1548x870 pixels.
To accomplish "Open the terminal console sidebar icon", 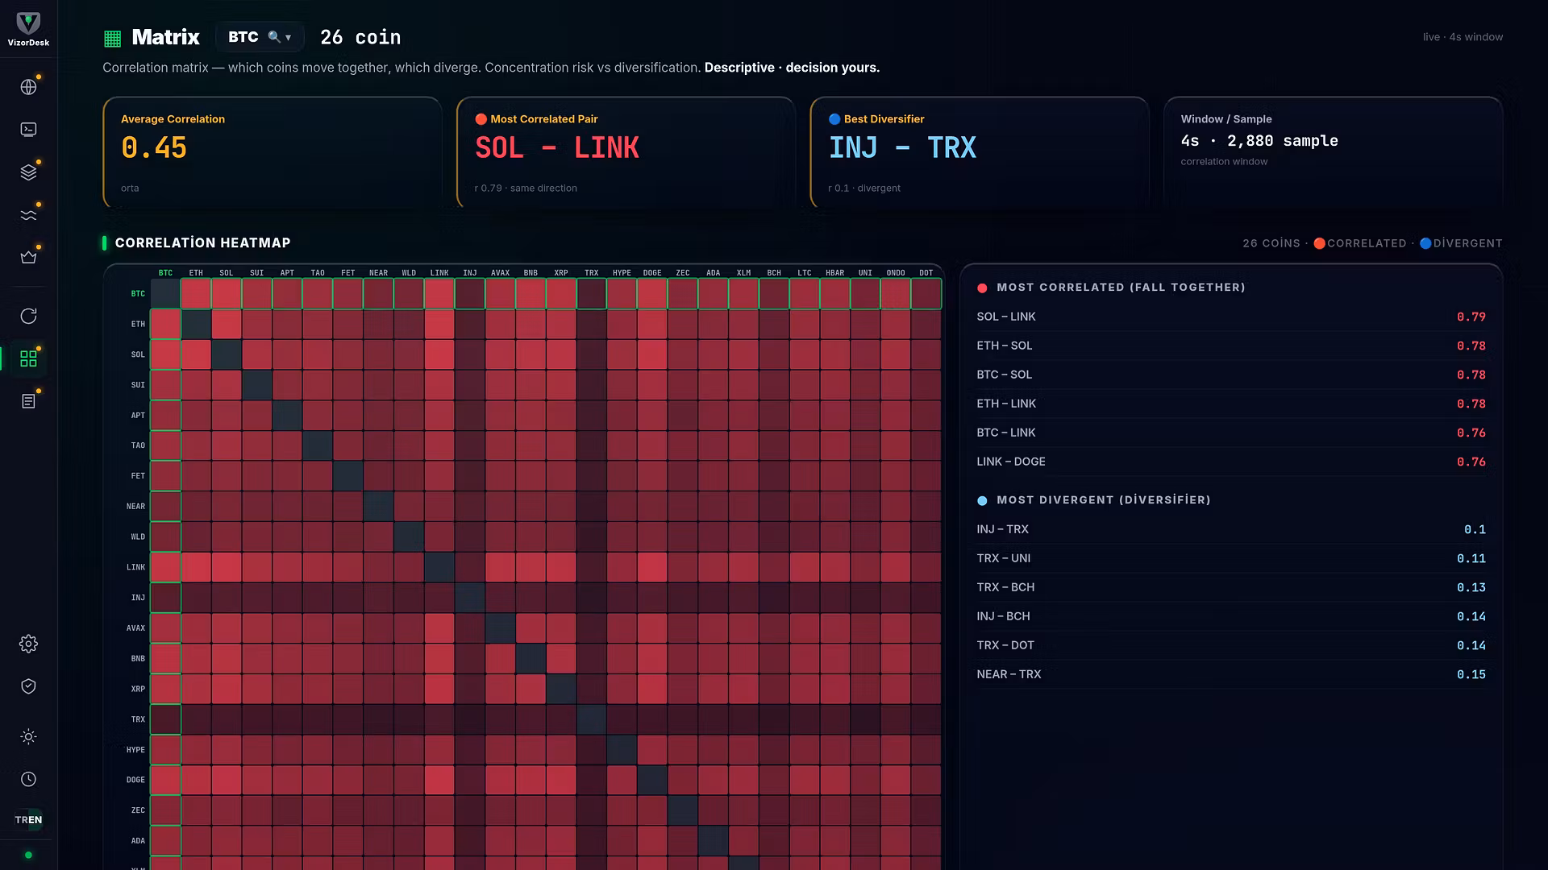I will coord(28,130).
